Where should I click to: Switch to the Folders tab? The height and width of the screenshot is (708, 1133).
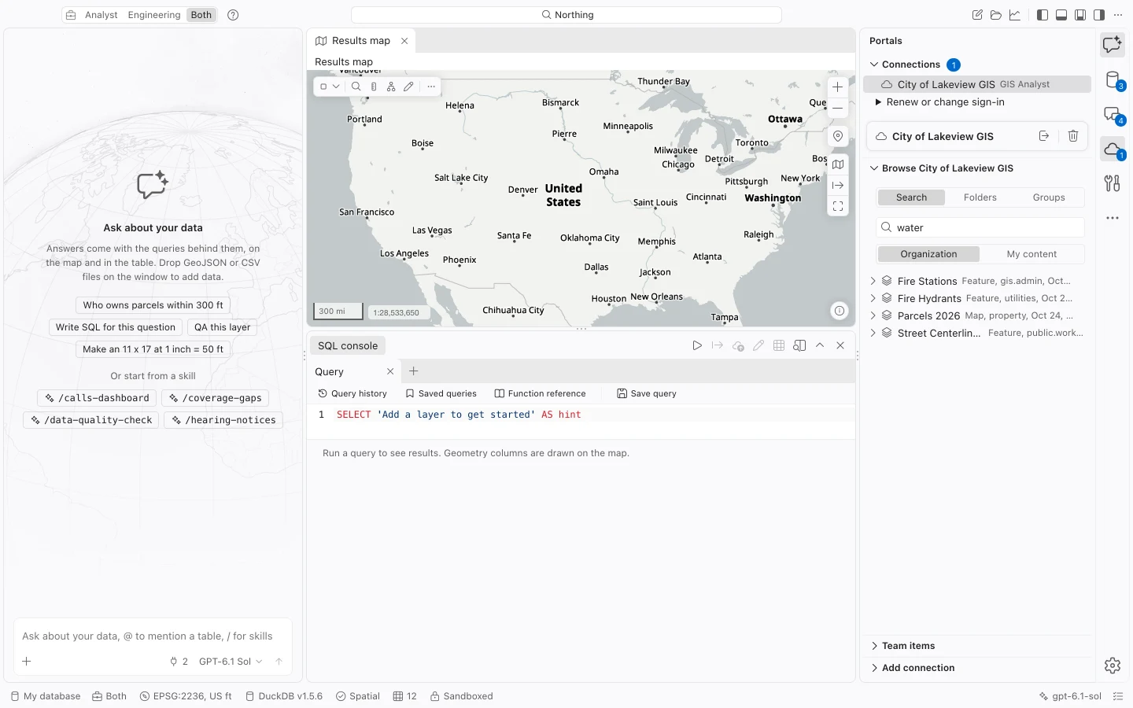tap(980, 197)
